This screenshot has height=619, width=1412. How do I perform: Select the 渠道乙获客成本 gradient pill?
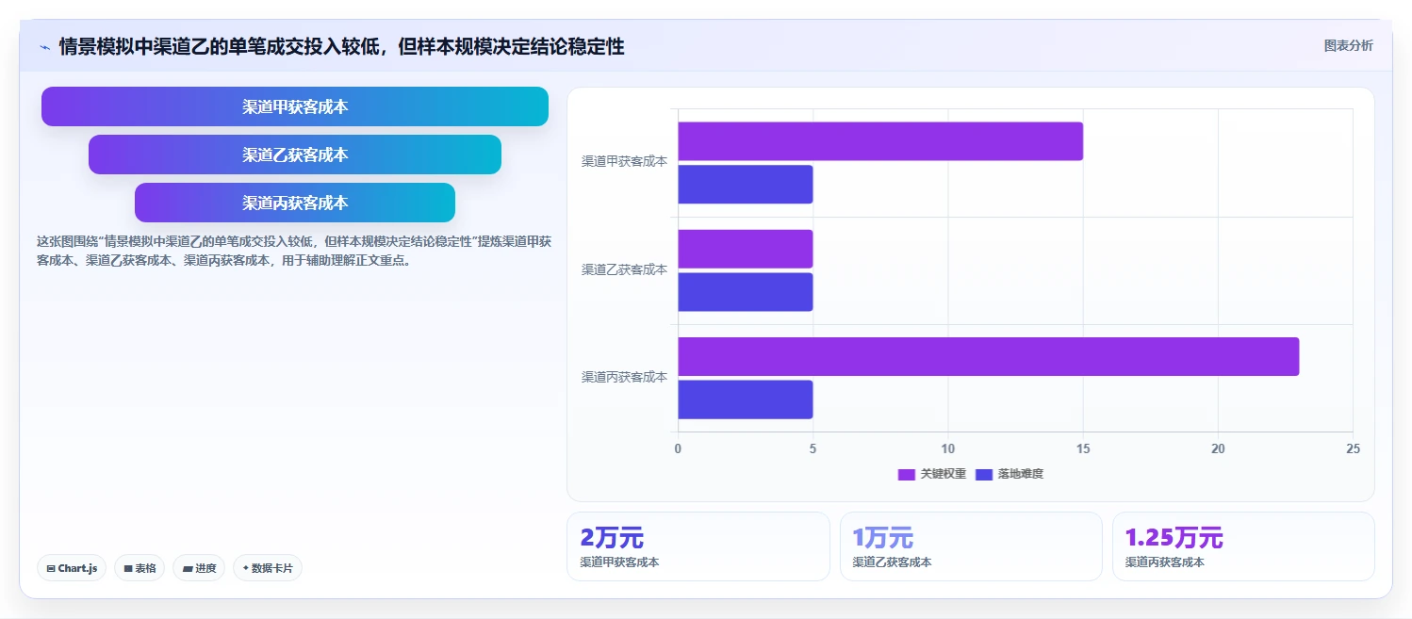(295, 155)
